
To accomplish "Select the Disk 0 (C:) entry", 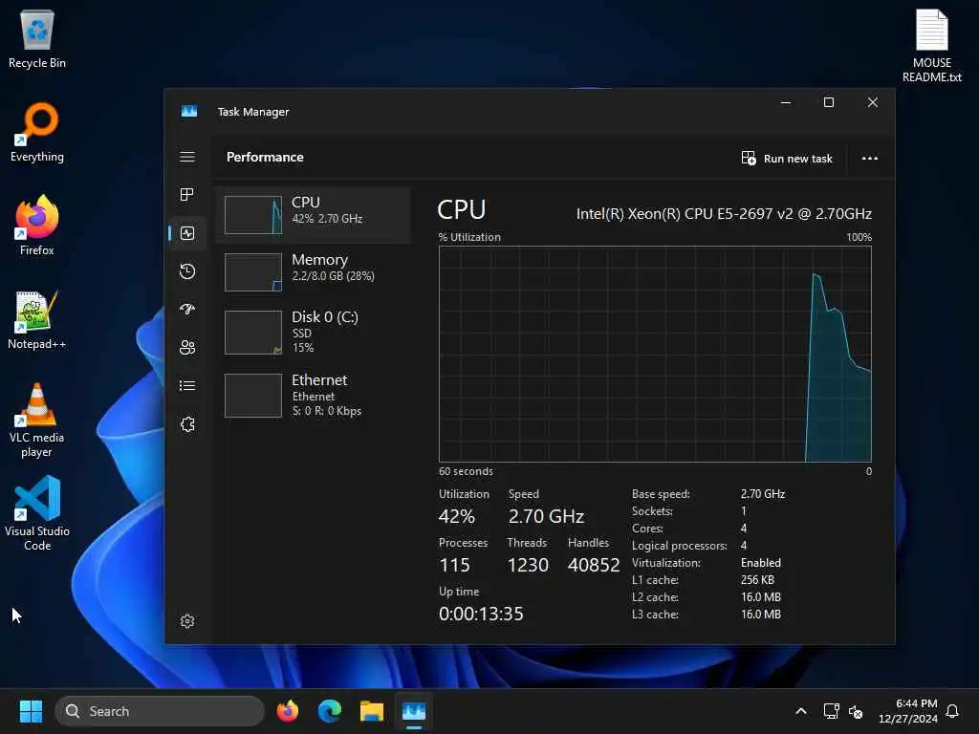I will click(313, 332).
